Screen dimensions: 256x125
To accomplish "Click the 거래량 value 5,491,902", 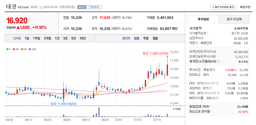I will [x=165, y=18].
